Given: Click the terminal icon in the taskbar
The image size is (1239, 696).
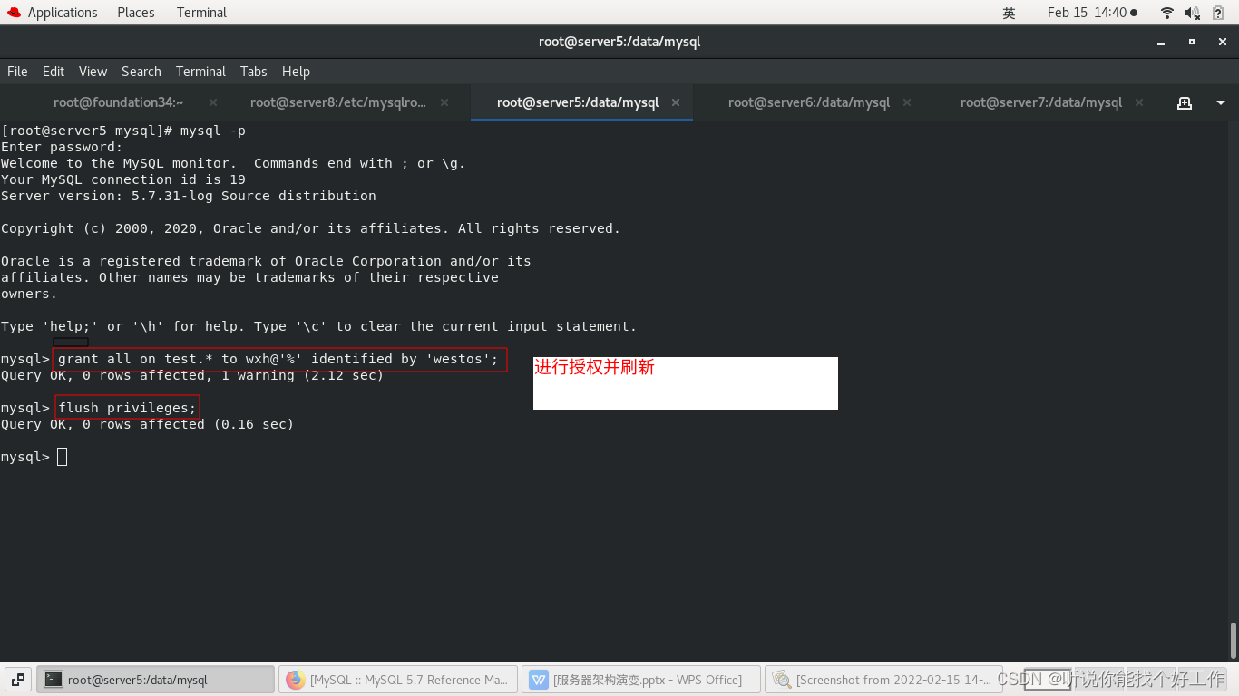Looking at the screenshot, I should (x=54, y=679).
